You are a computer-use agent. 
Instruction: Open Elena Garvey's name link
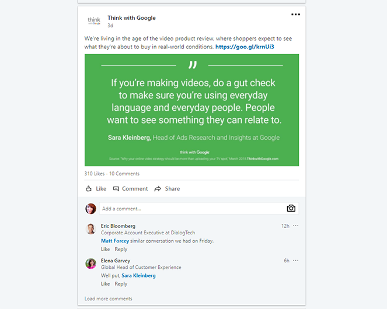click(x=115, y=261)
